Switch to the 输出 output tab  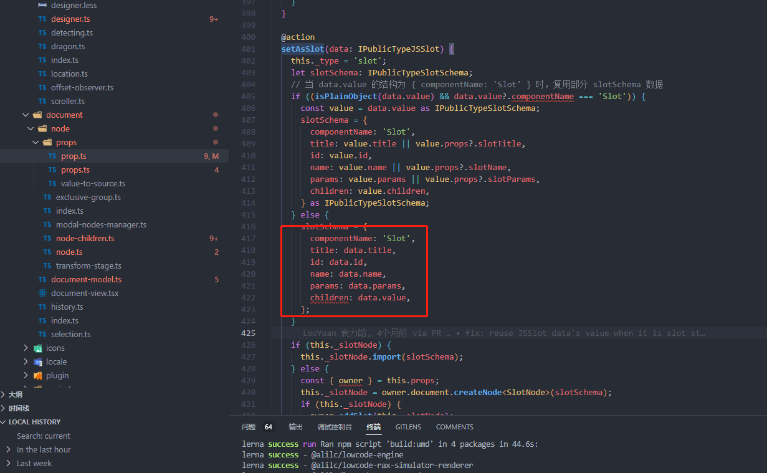tap(295, 427)
